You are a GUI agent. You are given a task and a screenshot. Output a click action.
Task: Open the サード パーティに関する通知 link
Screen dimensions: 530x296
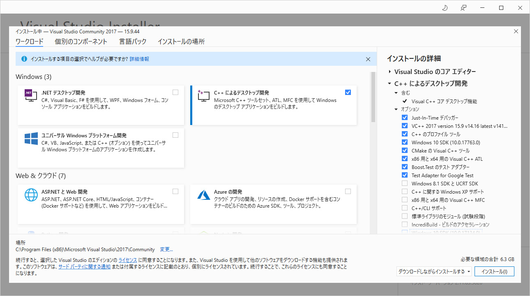point(84,267)
